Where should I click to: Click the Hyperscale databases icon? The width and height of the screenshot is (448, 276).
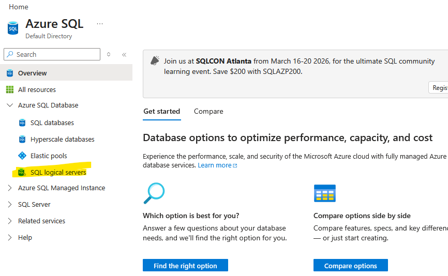[22, 140]
